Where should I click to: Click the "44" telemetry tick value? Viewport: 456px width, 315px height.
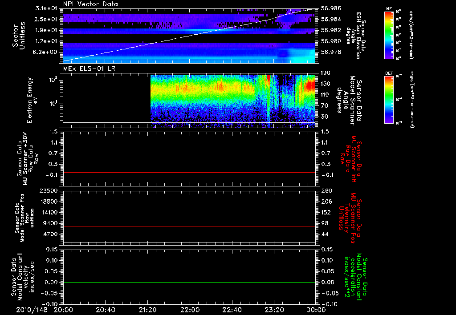tap(324, 234)
